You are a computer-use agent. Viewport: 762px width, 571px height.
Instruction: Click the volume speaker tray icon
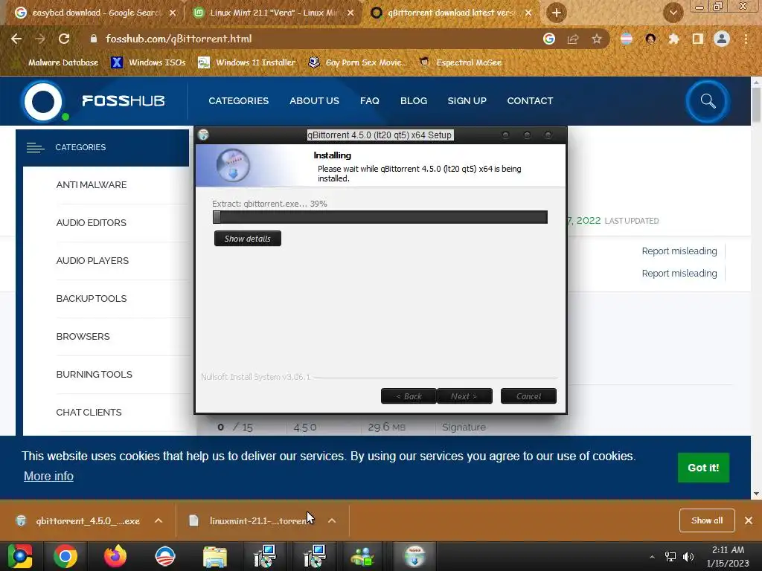[x=688, y=556]
